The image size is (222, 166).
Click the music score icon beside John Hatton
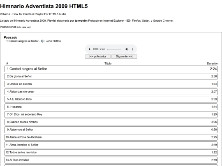coord(43,41)
